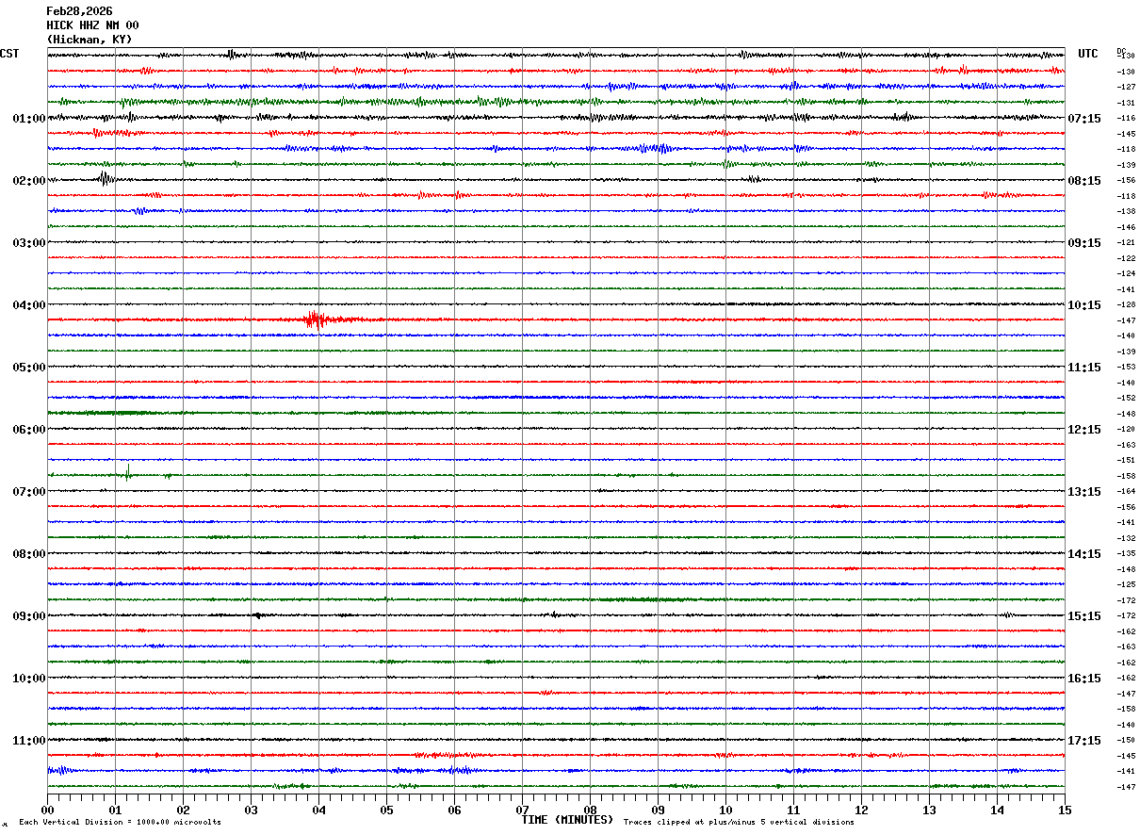Click the 17:15 UTC time label

(x=1083, y=740)
